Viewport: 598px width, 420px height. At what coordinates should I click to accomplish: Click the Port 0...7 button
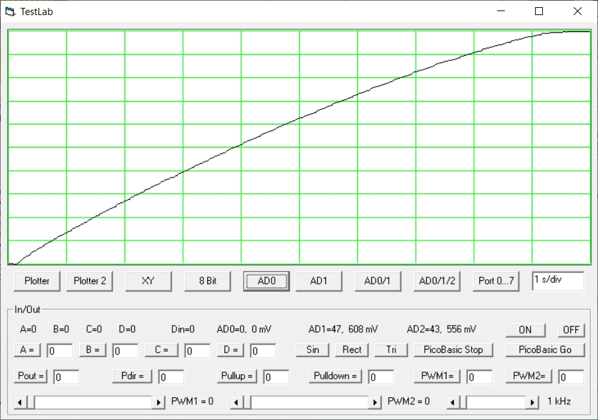click(x=497, y=280)
